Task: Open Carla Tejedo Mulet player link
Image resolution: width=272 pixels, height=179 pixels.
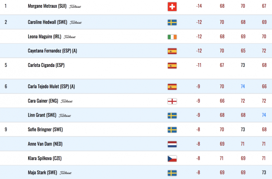Action: point(51,86)
